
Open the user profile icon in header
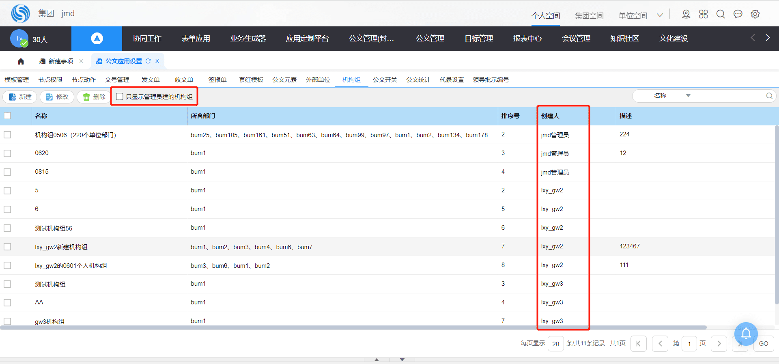pyautogui.click(x=686, y=14)
